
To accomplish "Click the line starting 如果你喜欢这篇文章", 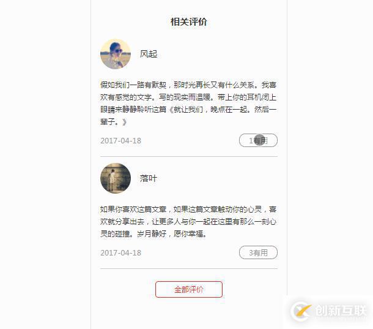I will [x=188, y=209].
